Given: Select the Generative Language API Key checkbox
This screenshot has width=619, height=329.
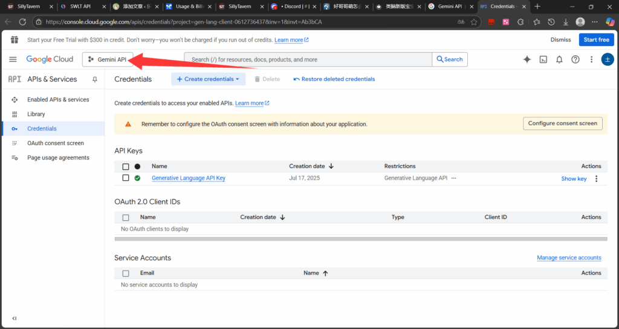Looking at the screenshot, I should coord(126,178).
